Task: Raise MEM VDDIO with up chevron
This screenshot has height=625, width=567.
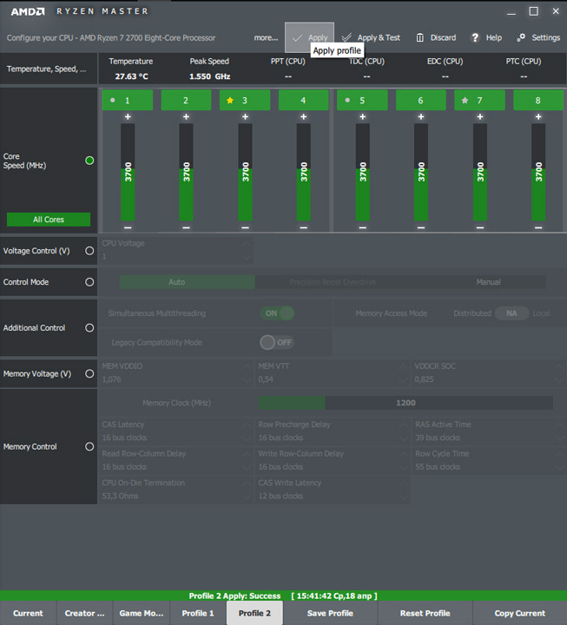Action: [x=247, y=366]
